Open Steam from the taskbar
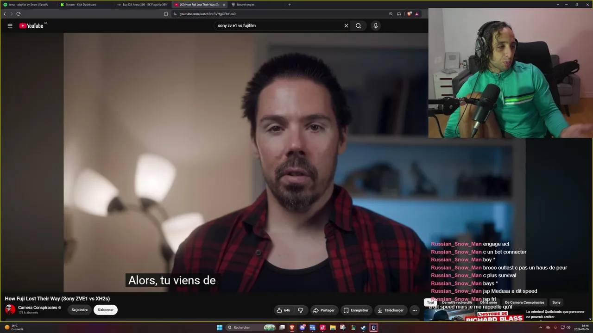593x333 pixels. coord(363,327)
